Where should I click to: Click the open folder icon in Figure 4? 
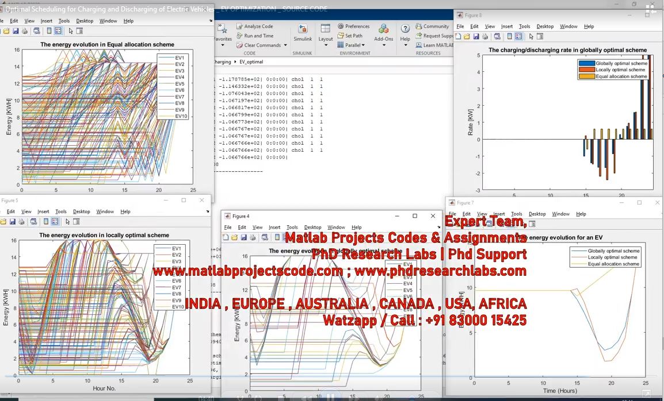(234, 237)
